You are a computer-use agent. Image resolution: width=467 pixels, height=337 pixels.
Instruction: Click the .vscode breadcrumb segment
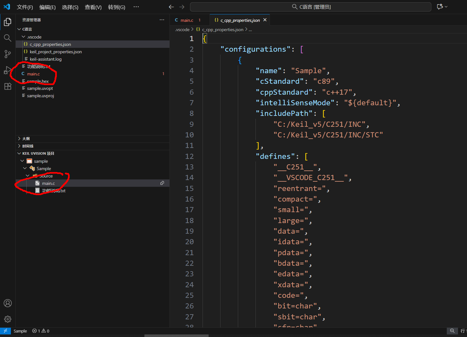point(182,30)
